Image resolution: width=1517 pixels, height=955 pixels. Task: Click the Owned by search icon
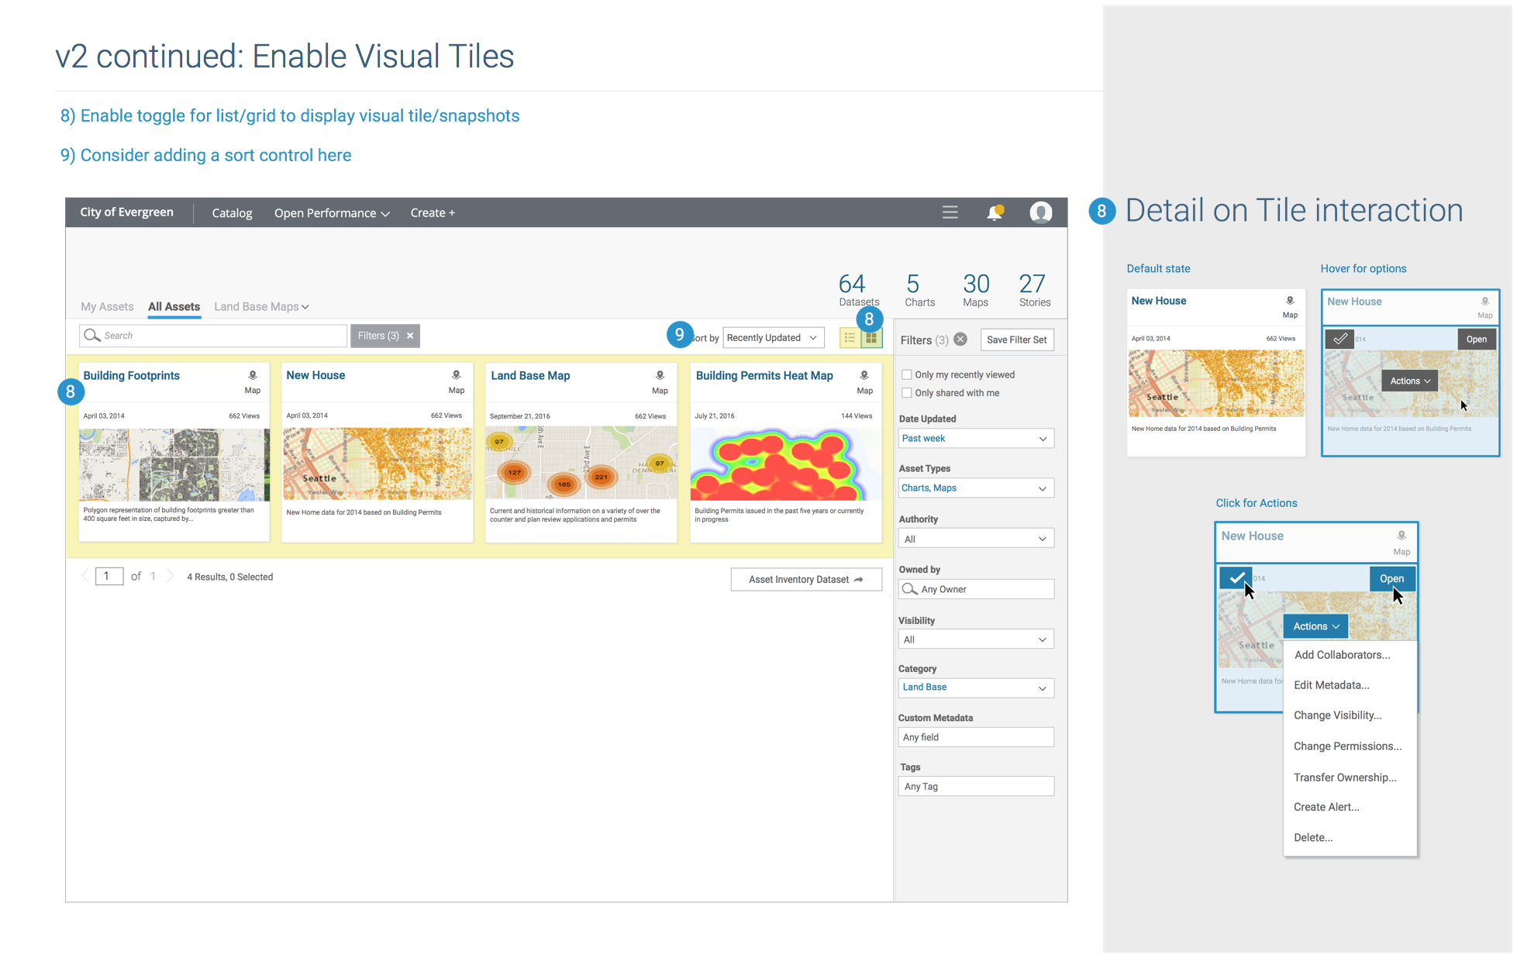(x=910, y=589)
